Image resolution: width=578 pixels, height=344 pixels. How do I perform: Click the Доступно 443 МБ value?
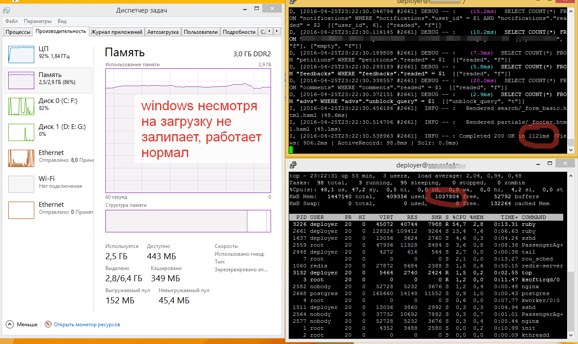(161, 257)
